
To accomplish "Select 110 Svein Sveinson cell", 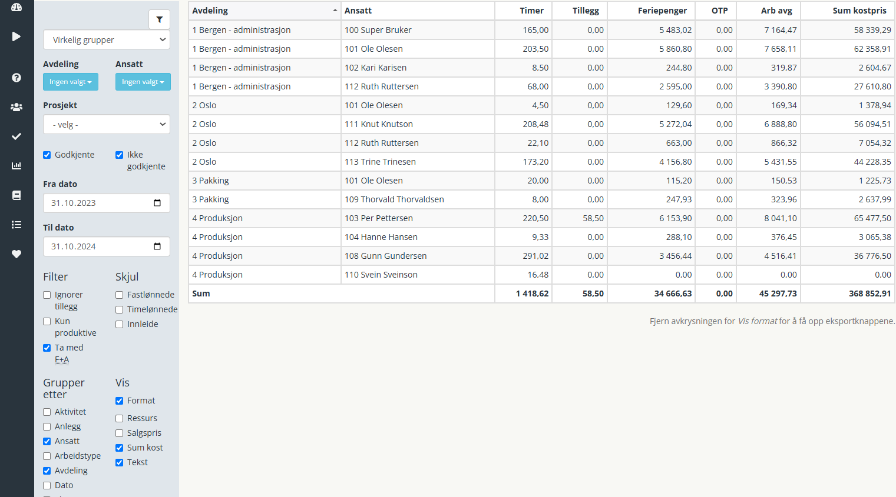I will tap(418, 275).
